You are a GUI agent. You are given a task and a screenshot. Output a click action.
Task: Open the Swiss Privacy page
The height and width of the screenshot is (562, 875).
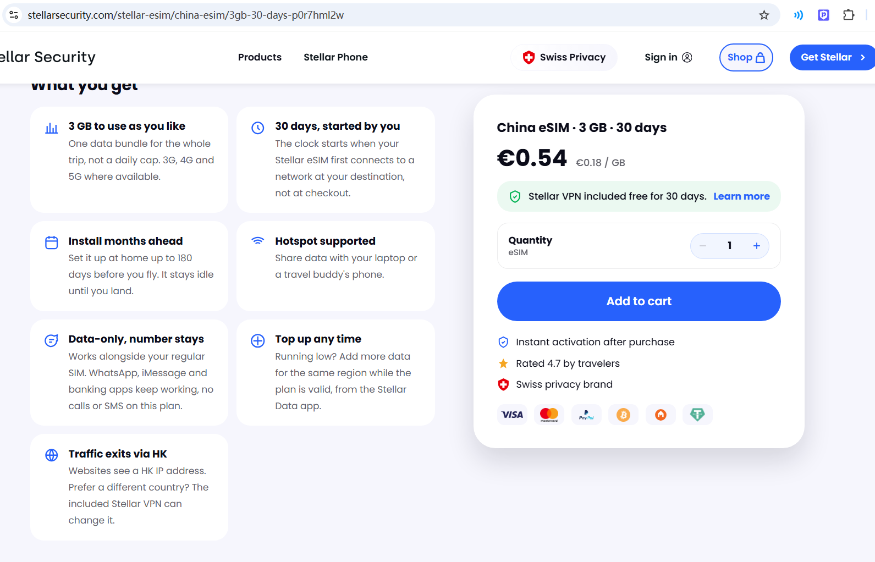tap(564, 57)
